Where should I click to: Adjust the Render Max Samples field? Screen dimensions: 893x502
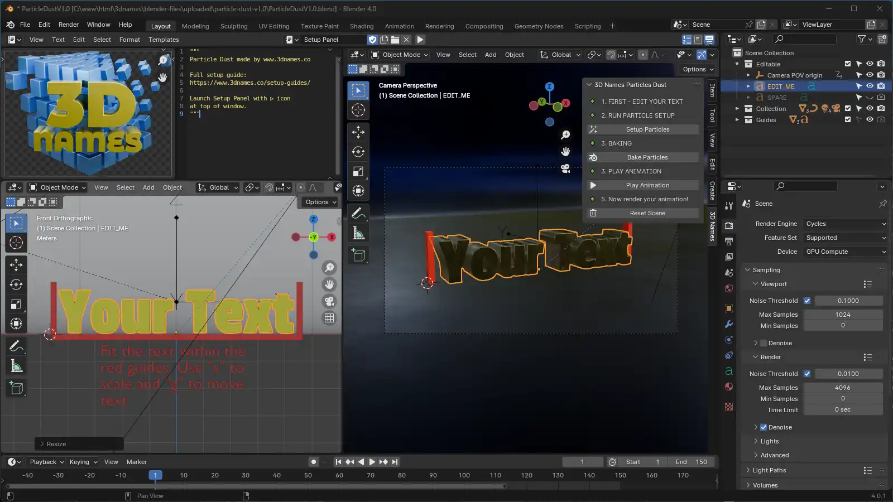pos(843,388)
